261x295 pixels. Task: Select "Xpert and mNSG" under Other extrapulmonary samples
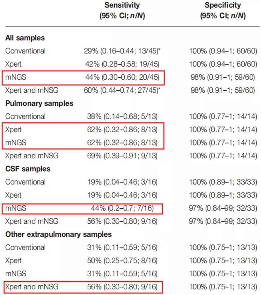coord(32,287)
